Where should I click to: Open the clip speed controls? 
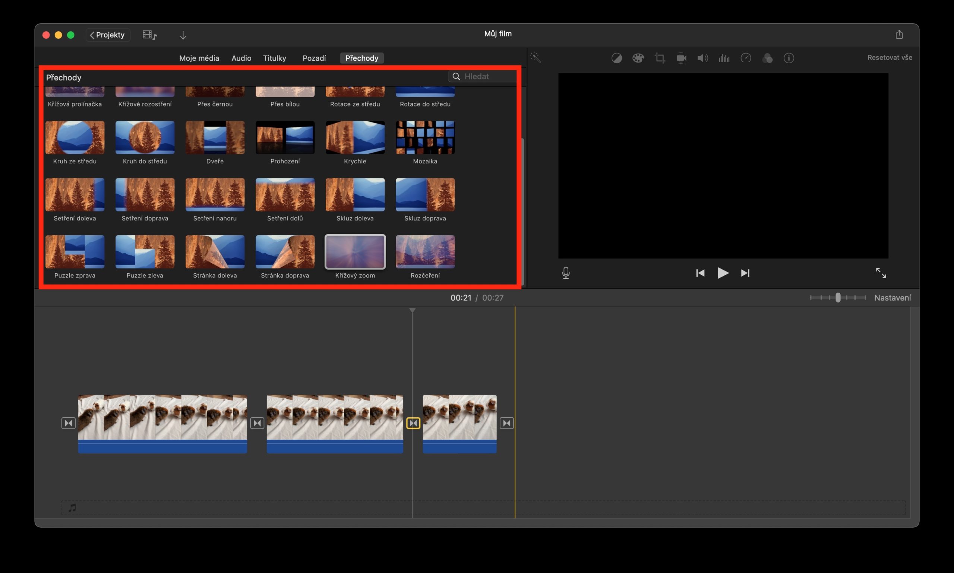click(746, 58)
